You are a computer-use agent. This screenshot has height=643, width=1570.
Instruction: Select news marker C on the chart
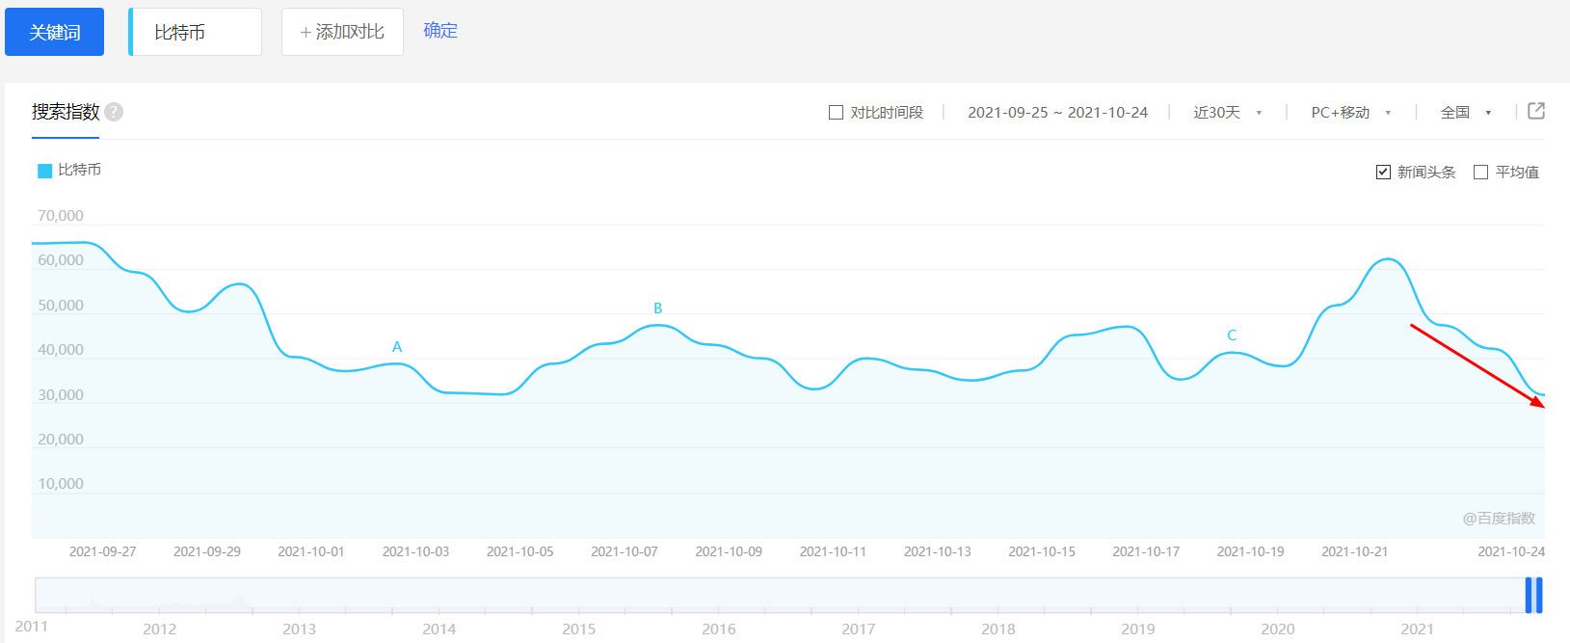click(1232, 335)
